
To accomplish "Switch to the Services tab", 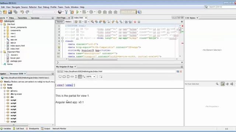I will point(35,18).
